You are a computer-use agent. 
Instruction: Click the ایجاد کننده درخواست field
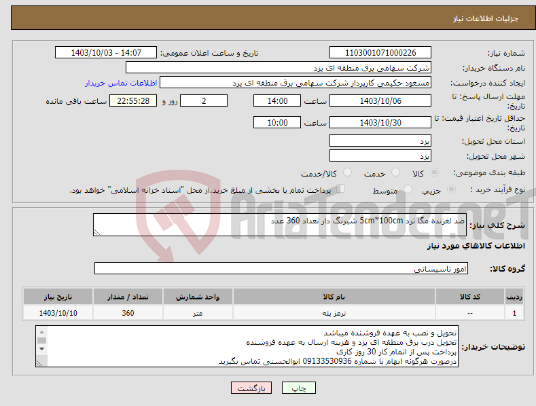pyautogui.click(x=296, y=83)
